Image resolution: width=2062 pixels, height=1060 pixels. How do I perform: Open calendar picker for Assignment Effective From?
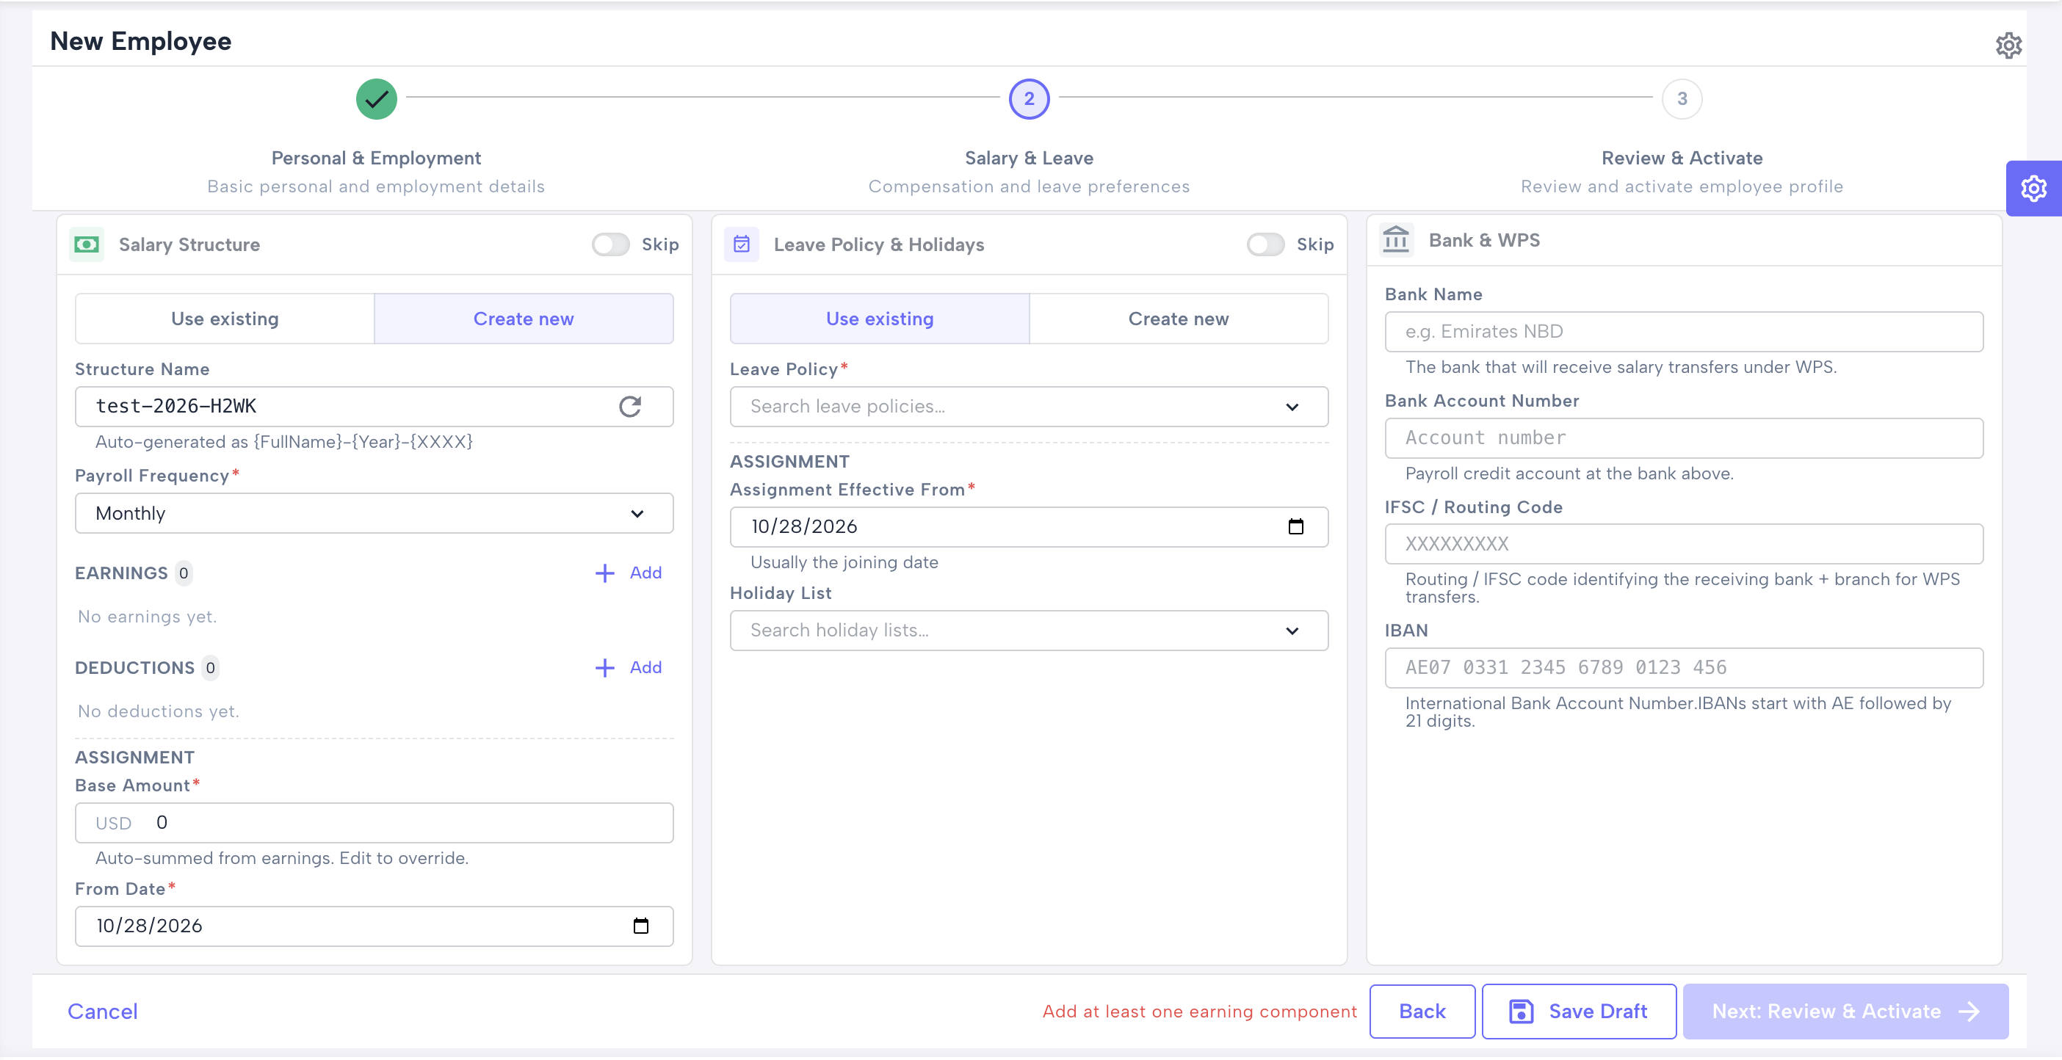click(x=1295, y=526)
